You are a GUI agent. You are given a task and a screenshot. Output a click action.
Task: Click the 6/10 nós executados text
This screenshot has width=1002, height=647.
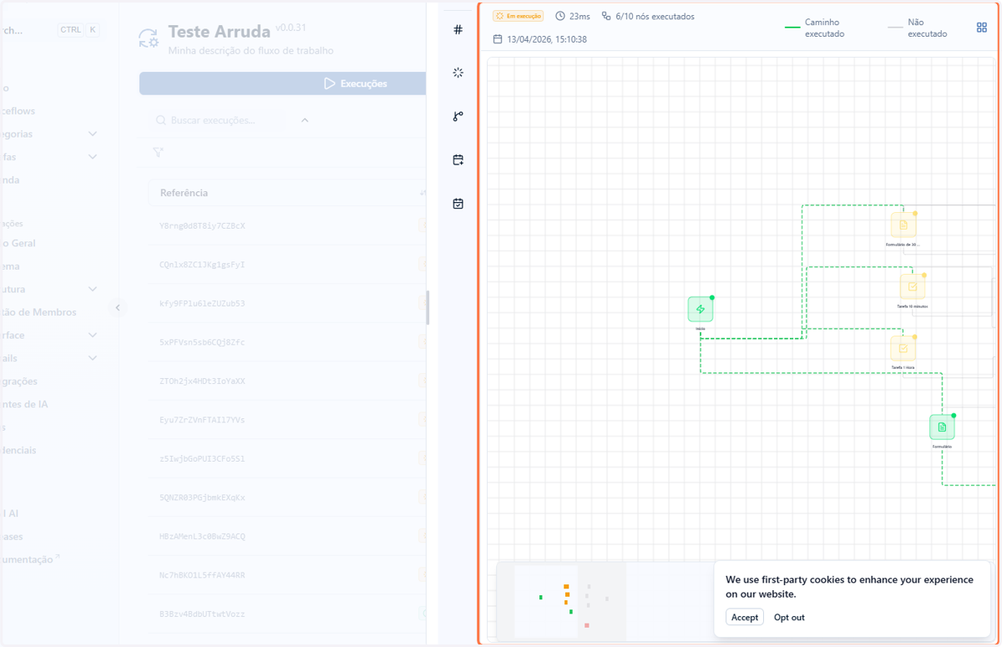point(655,16)
